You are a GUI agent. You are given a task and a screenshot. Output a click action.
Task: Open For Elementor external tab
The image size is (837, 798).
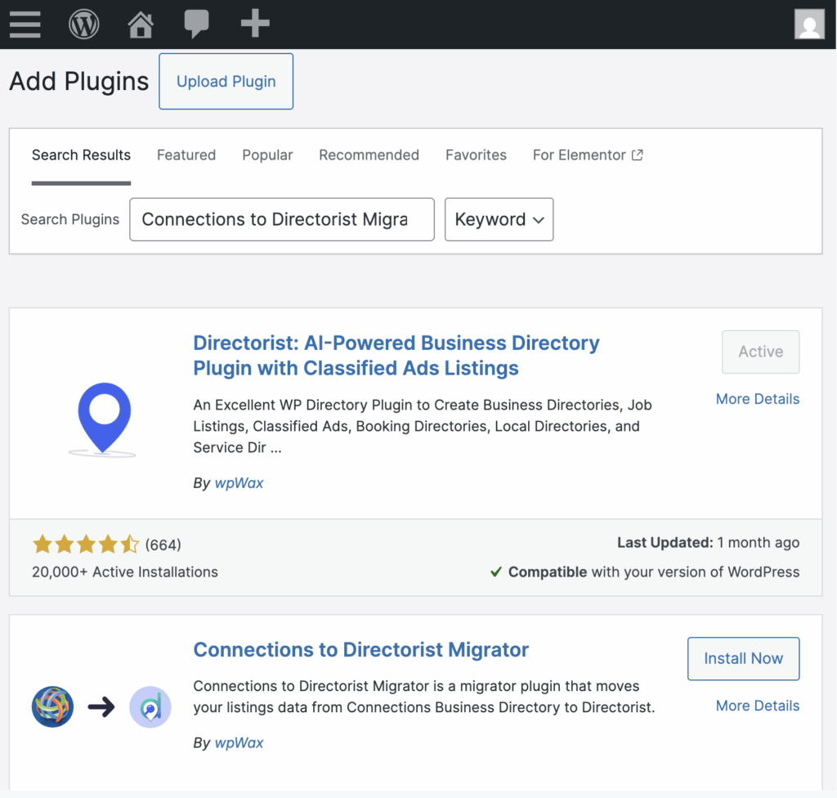pos(588,155)
